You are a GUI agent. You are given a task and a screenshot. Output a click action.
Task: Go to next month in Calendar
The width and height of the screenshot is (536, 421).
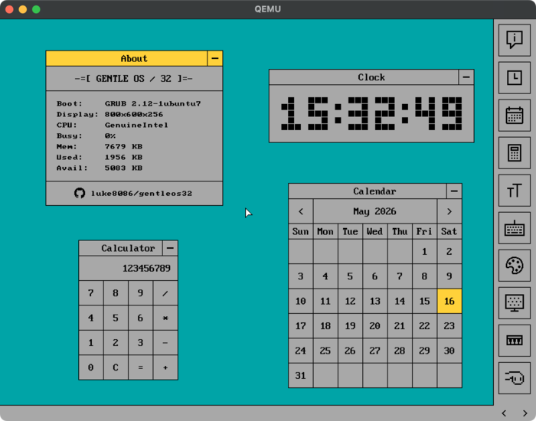point(449,211)
